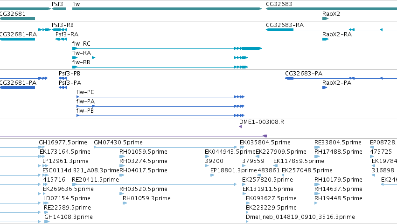Select EP18801.3prime EST label
397x224 pixels.
[x=234, y=170]
